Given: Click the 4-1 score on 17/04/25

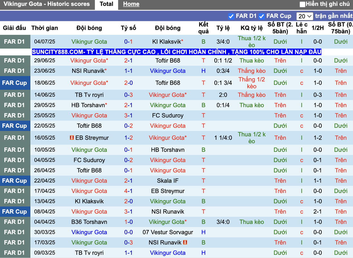Looking at the screenshot, I should pyautogui.click(x=128, y=191).
